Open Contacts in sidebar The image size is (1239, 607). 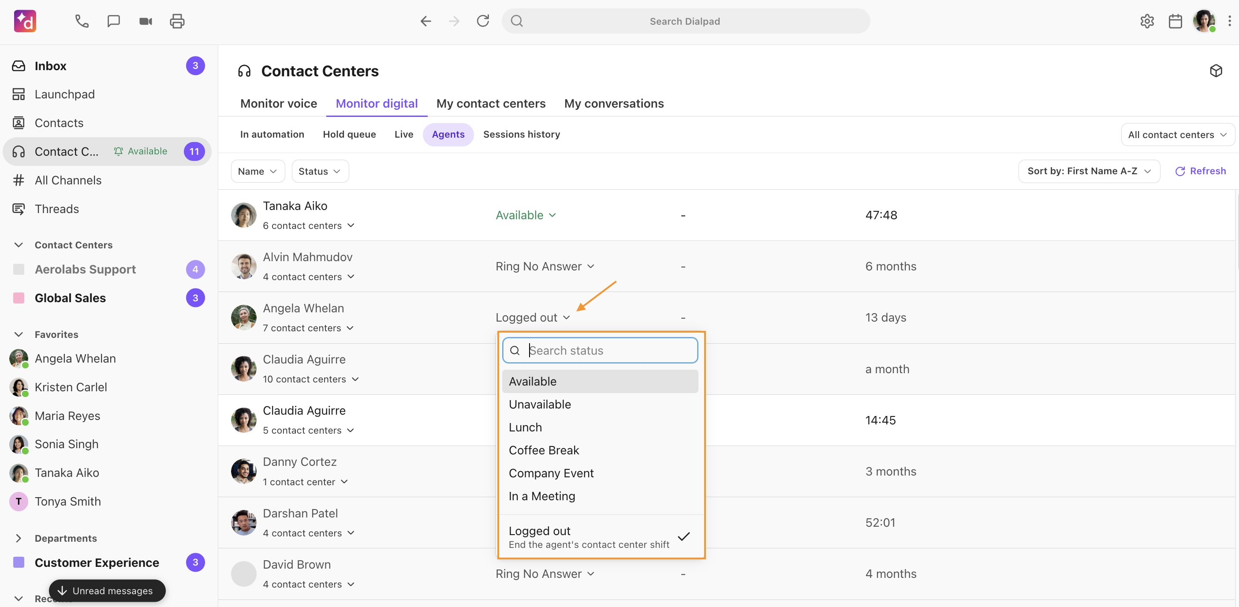click(x=107, y=123)
